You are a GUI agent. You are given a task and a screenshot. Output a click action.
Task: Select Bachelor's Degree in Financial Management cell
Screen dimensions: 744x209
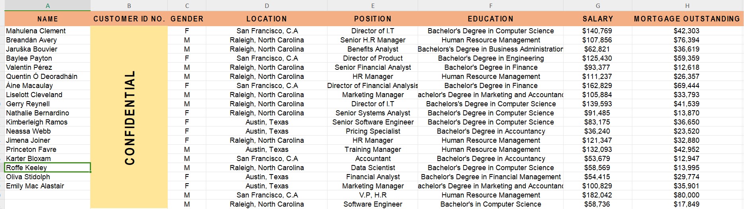490,177
